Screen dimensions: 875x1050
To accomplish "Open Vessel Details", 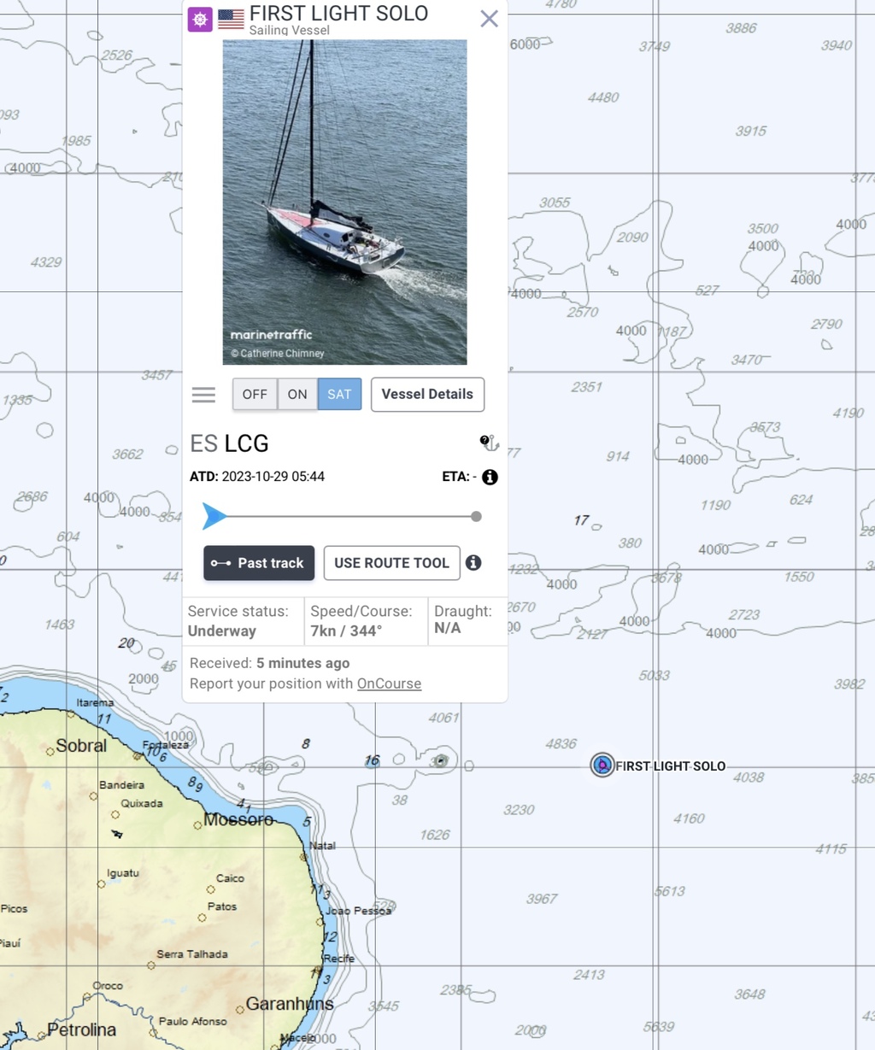I will pos(427,394).
